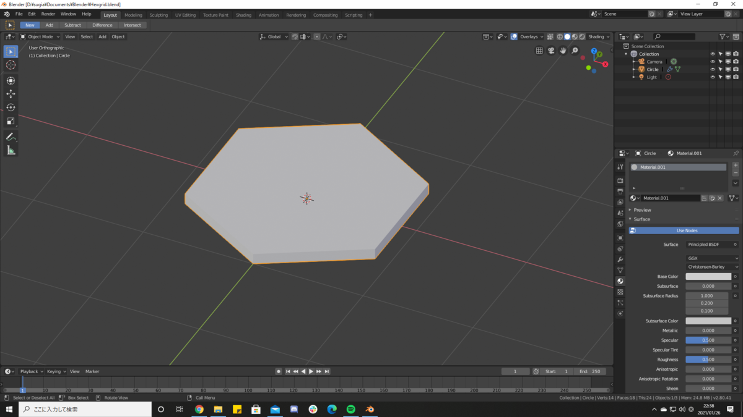743x417 pixels.
Task: Toggle X-Ray view button
Action: coord(550,36)
